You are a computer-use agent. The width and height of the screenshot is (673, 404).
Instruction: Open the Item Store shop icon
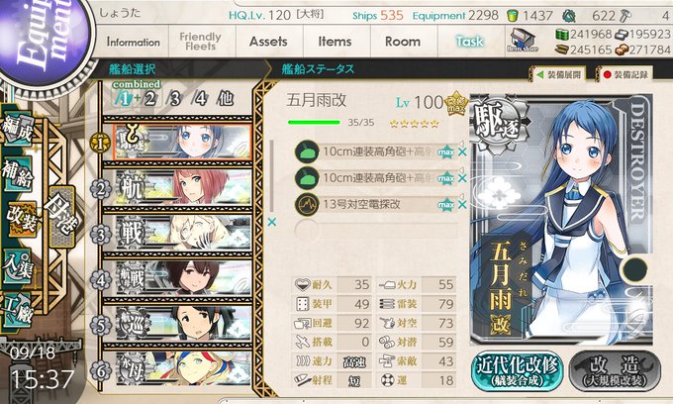(x=522, y=41)
